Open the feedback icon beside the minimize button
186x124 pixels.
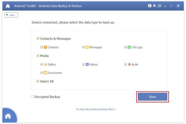pyautogui.click(x=159, y=6)
